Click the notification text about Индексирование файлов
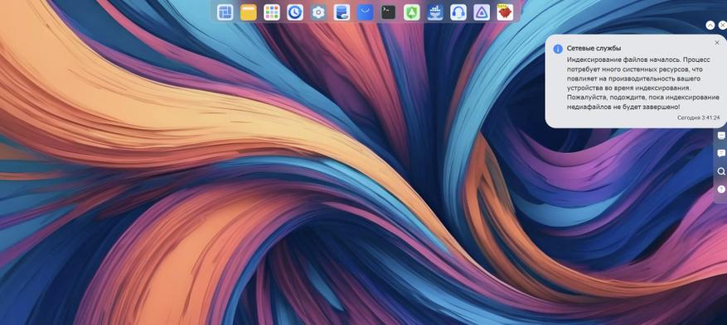The image size is (727, 325). 643,84
